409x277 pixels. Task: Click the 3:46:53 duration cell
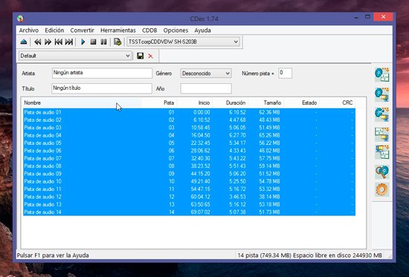[x=237, y=197]
